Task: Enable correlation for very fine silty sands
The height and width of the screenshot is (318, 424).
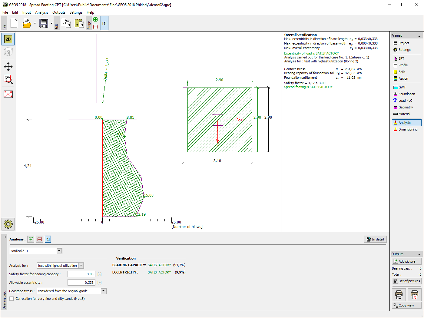Action: click(x=12, y=299)
